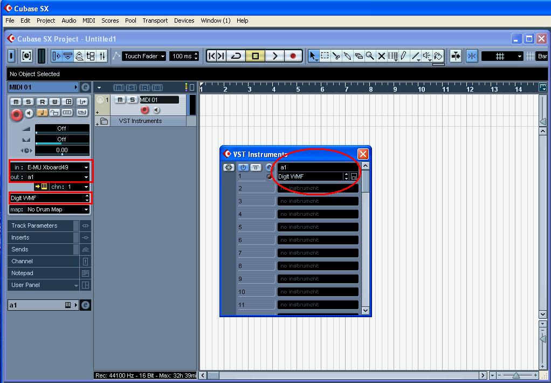This screenshot has width=551, height=383.
Task: Enable Read automation in Inspector
Action: (42, 102)
